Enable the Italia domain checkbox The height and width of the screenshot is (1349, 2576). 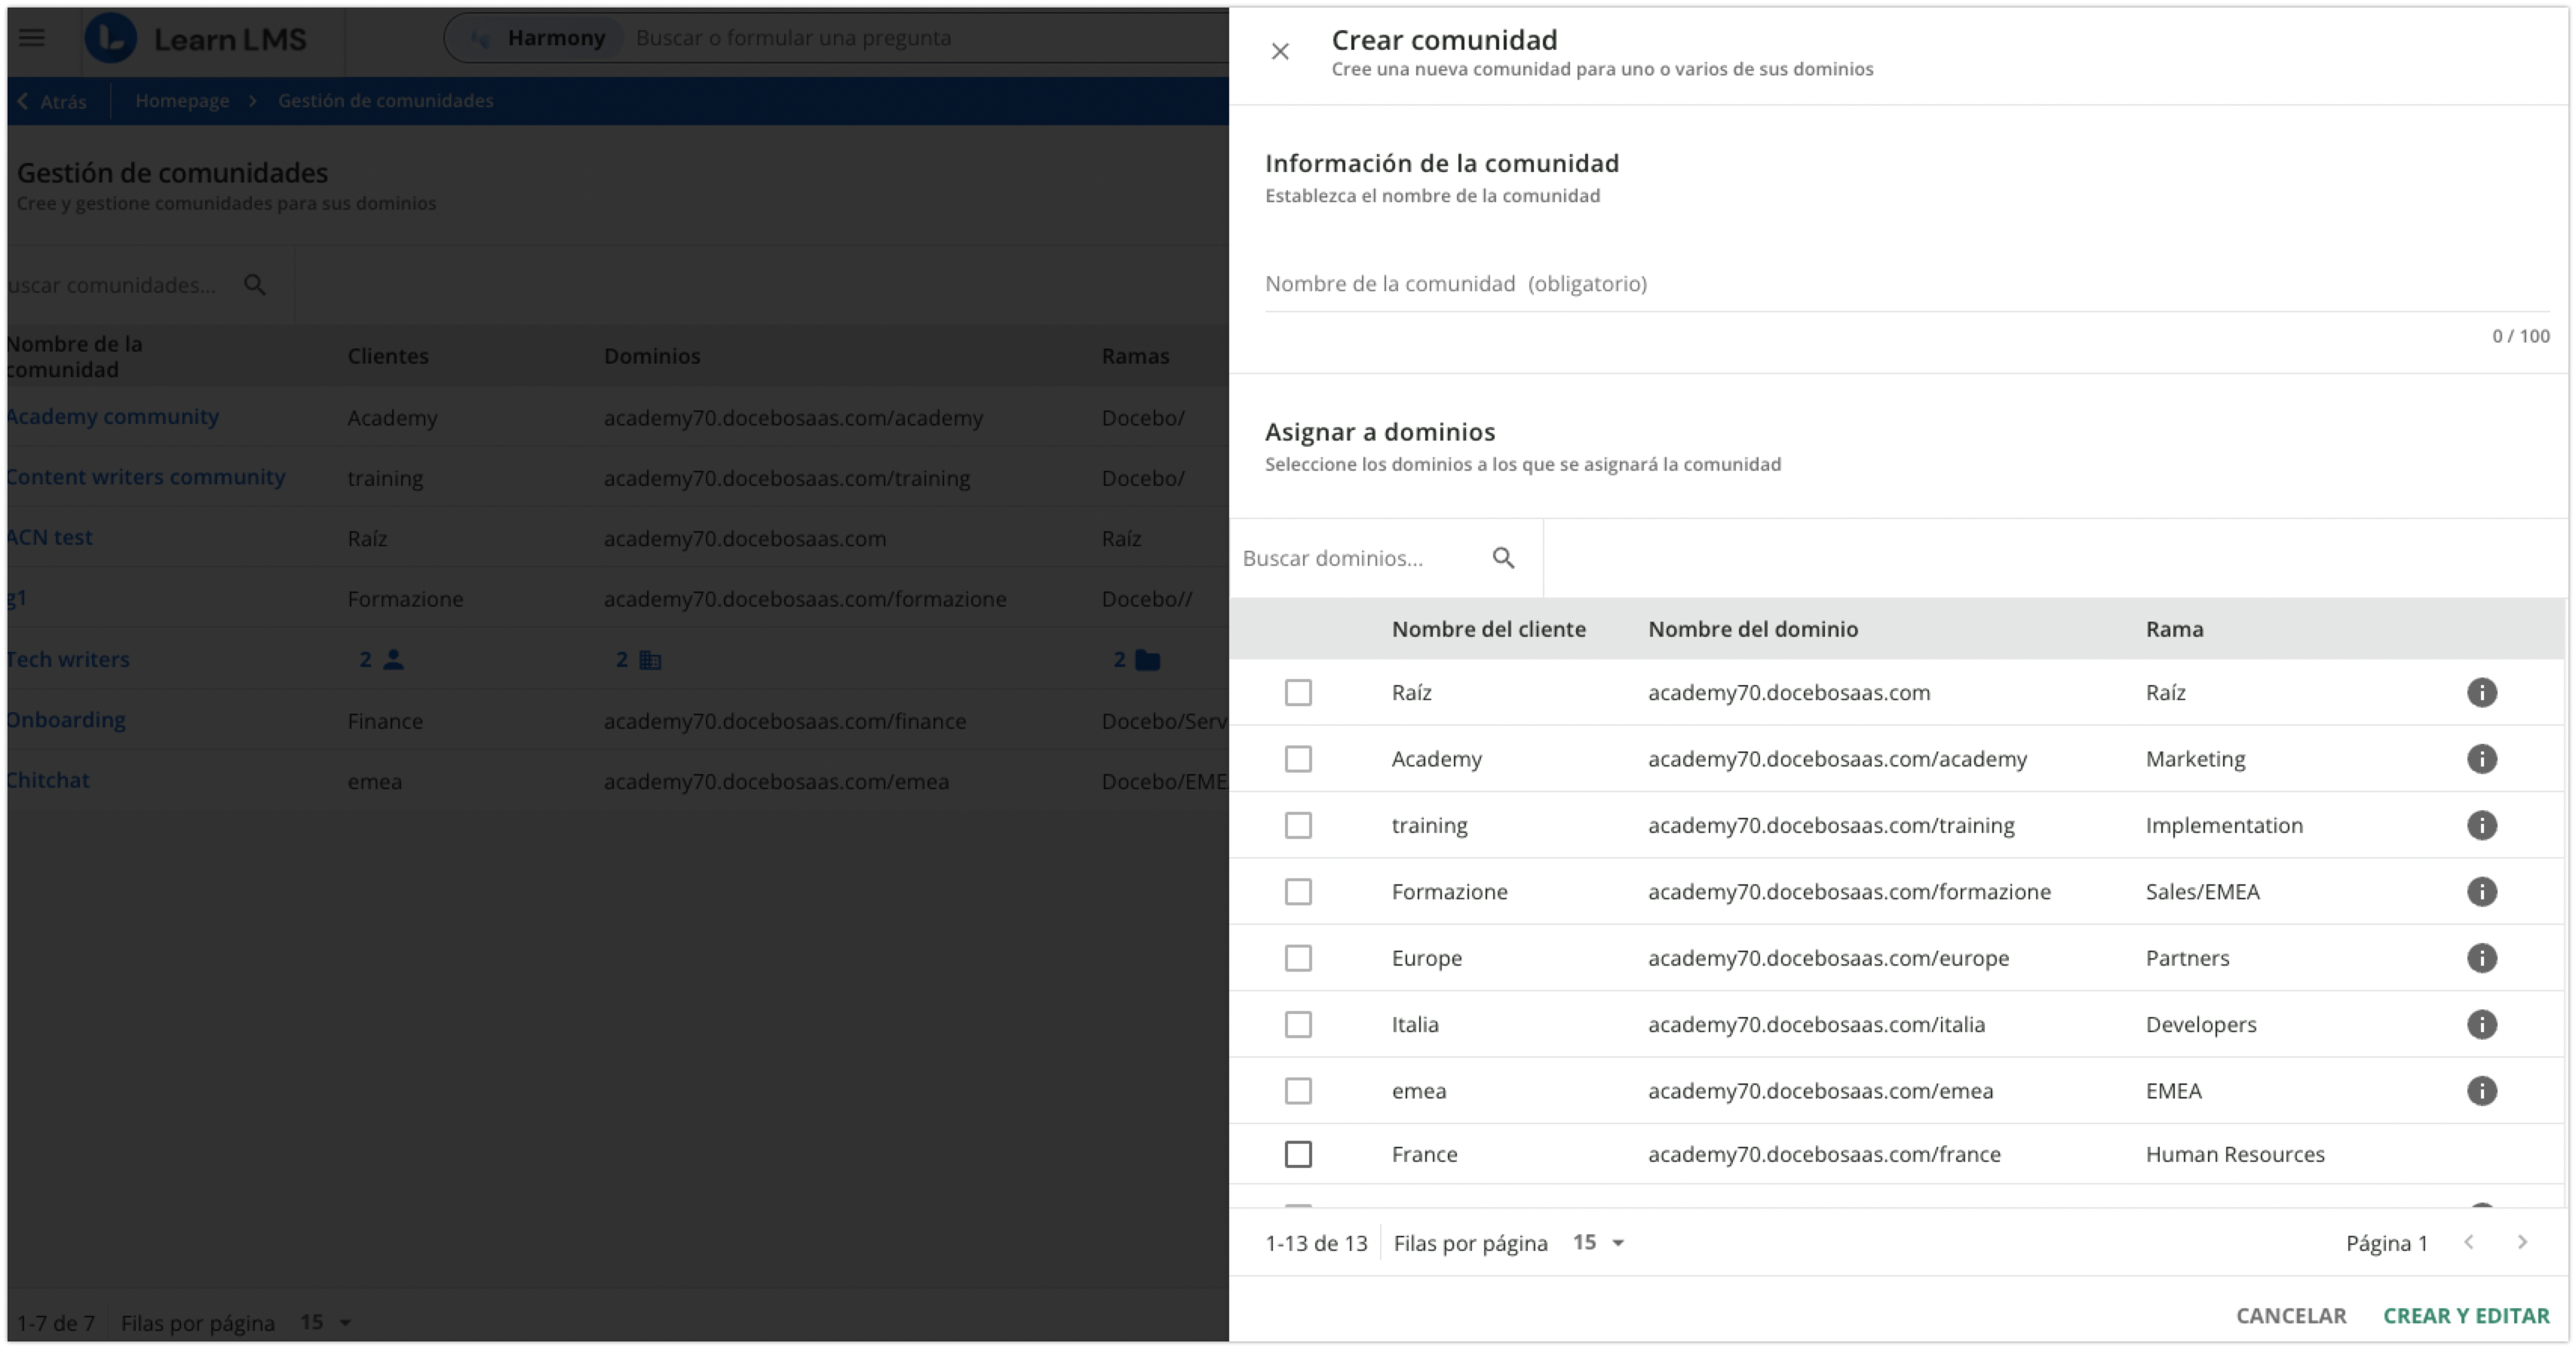click(x=1298, y=1024)
